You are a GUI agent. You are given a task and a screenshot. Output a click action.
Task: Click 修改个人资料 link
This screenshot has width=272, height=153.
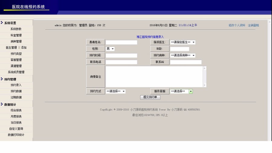coord(237,25)
